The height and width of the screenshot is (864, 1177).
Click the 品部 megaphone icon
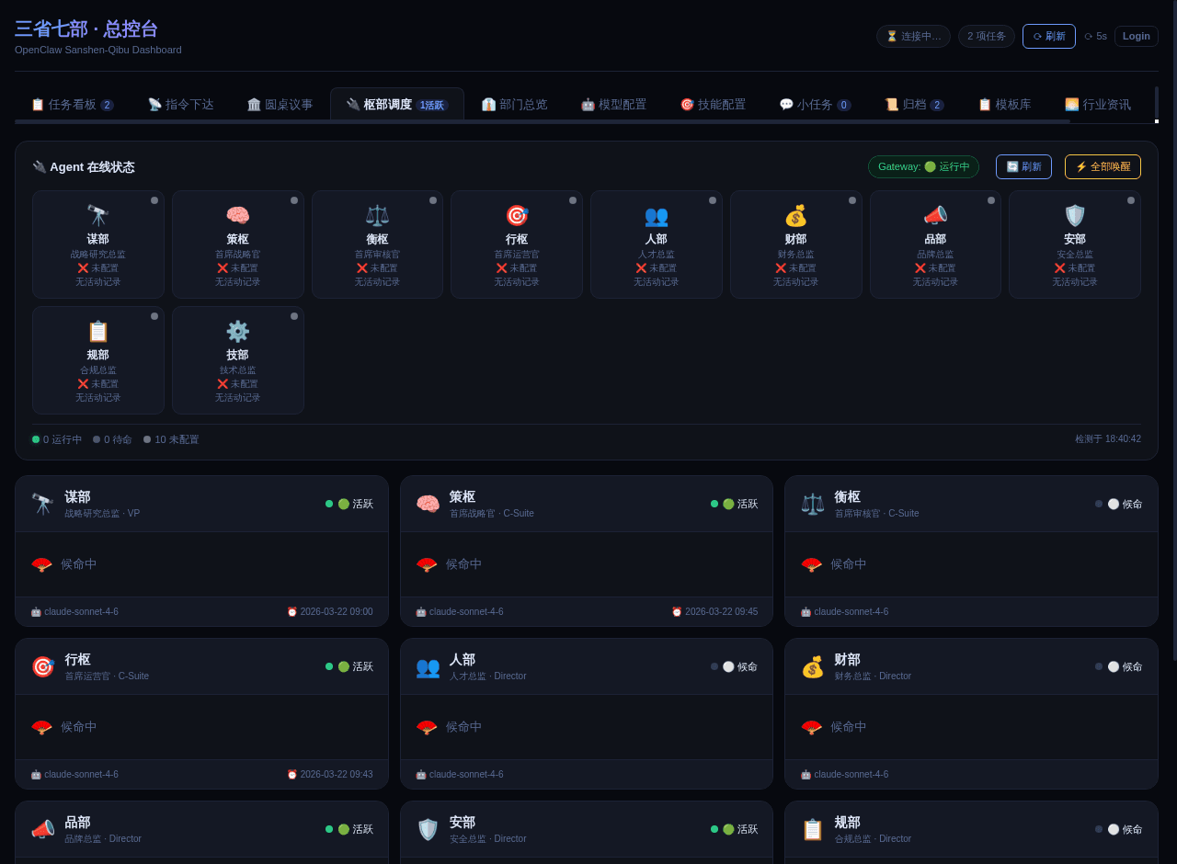click(x=935, y=214)
